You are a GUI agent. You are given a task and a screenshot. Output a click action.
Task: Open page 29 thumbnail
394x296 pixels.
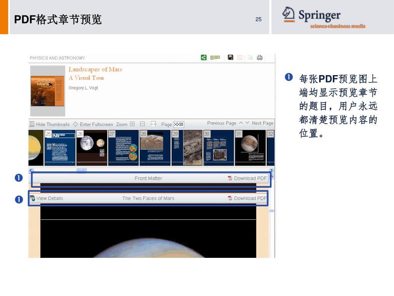[x=187, y=148]
